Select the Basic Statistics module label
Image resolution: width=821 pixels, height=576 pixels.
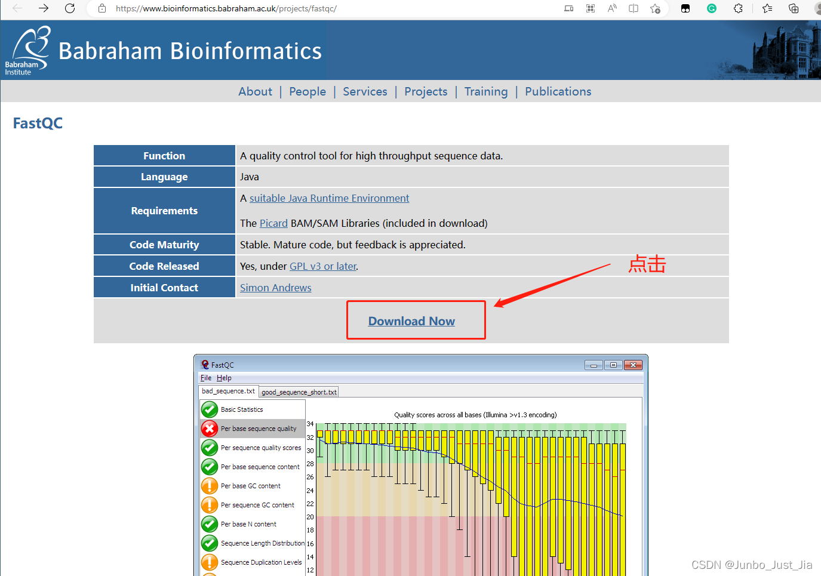tap(242, 409)
